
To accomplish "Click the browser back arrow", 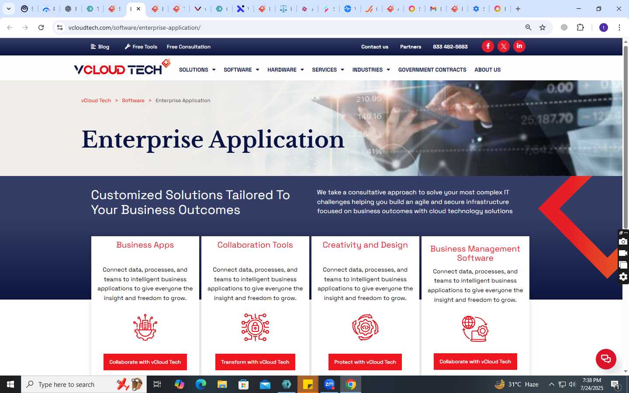I will (10, 28).
